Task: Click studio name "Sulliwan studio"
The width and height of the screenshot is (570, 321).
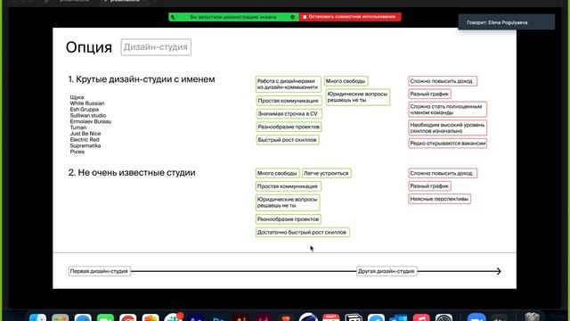Action: coord(88,115)
